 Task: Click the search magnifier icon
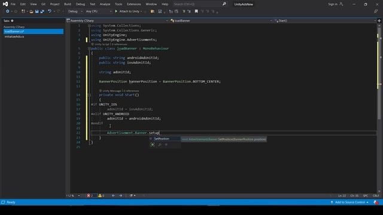(224, 4)
